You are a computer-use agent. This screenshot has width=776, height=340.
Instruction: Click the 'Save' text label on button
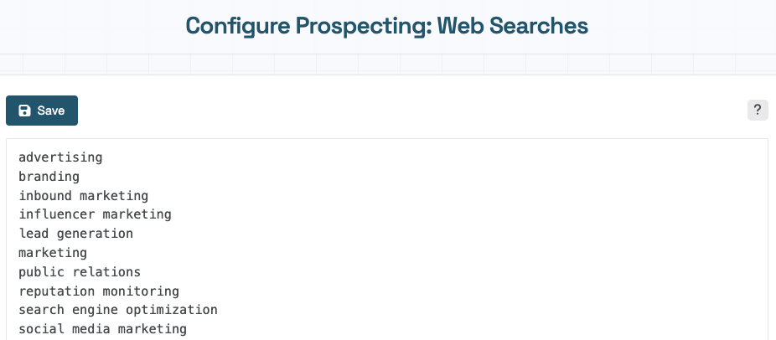pos(51,111)
